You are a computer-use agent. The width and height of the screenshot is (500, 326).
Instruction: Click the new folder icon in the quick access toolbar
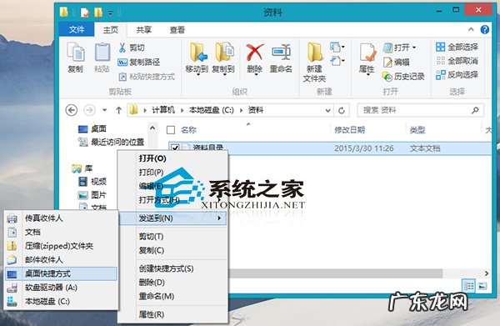click(x=98, y=13)
